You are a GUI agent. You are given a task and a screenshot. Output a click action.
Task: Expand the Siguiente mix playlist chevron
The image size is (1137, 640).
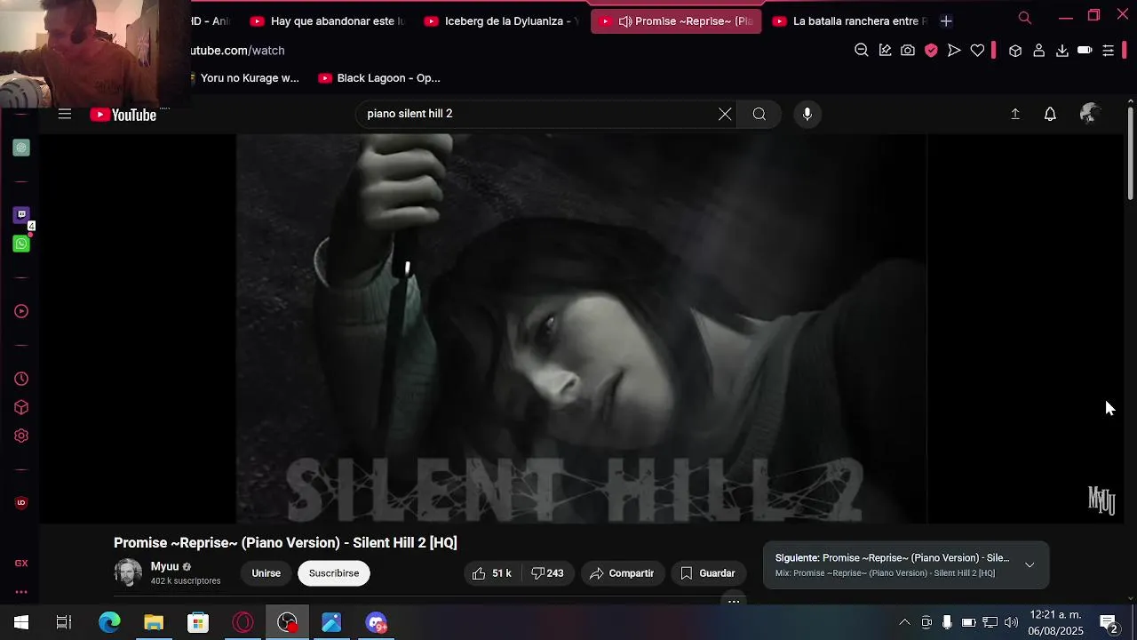coord(1030,565)
